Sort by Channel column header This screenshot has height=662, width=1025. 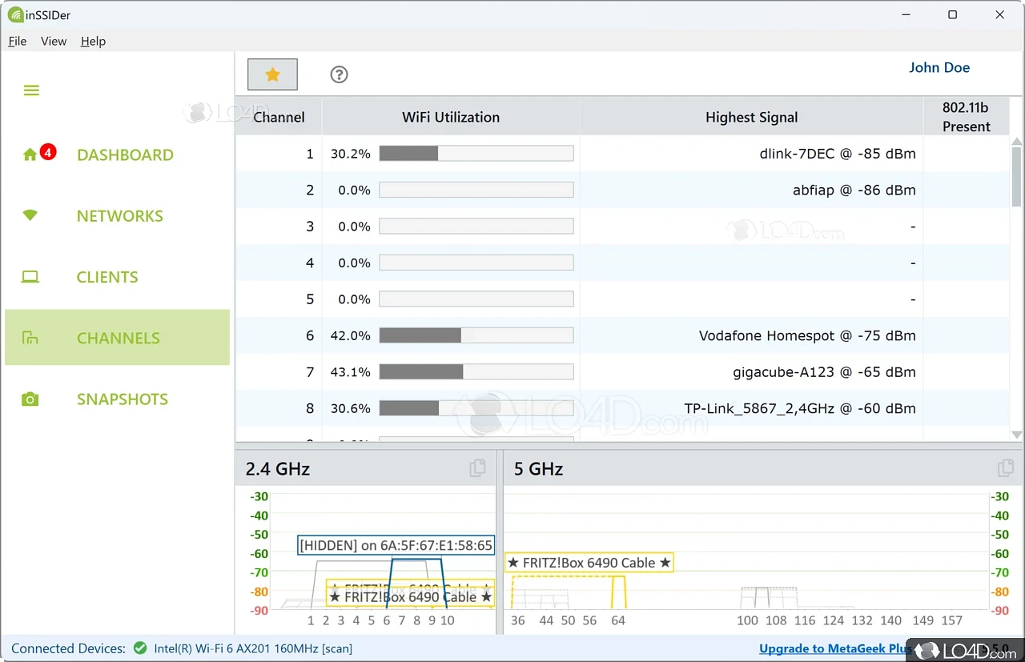coord(279,117)
